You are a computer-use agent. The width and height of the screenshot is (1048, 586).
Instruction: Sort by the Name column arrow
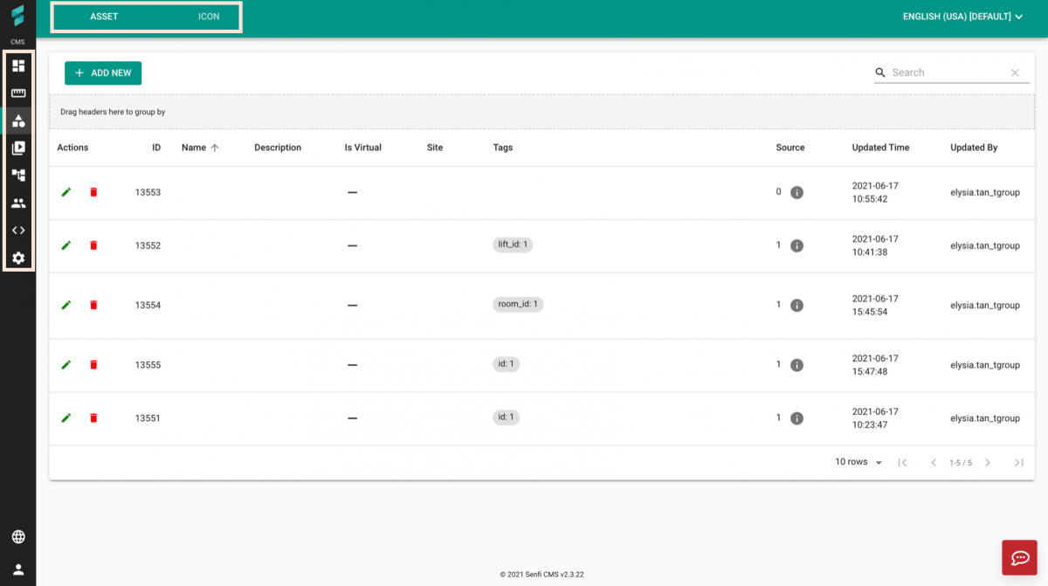[x=215, y=148]
